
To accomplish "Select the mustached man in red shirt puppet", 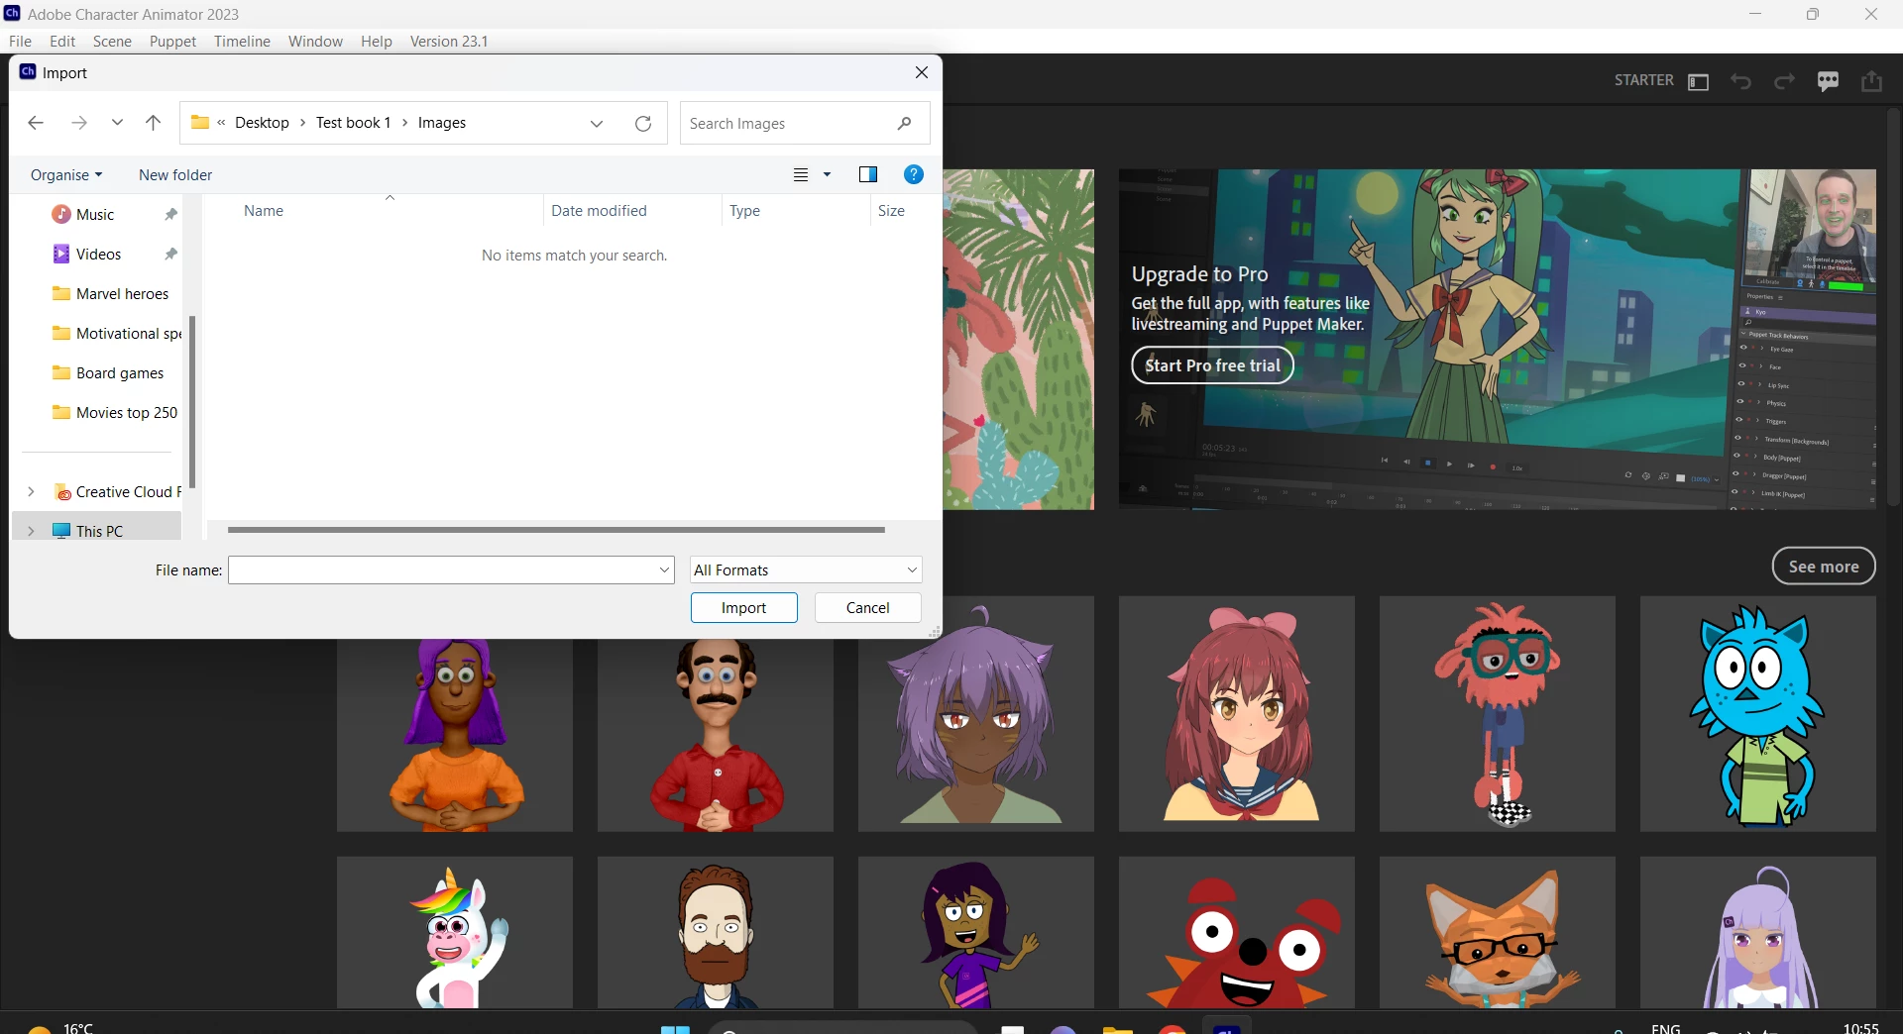I will [715, 735].
